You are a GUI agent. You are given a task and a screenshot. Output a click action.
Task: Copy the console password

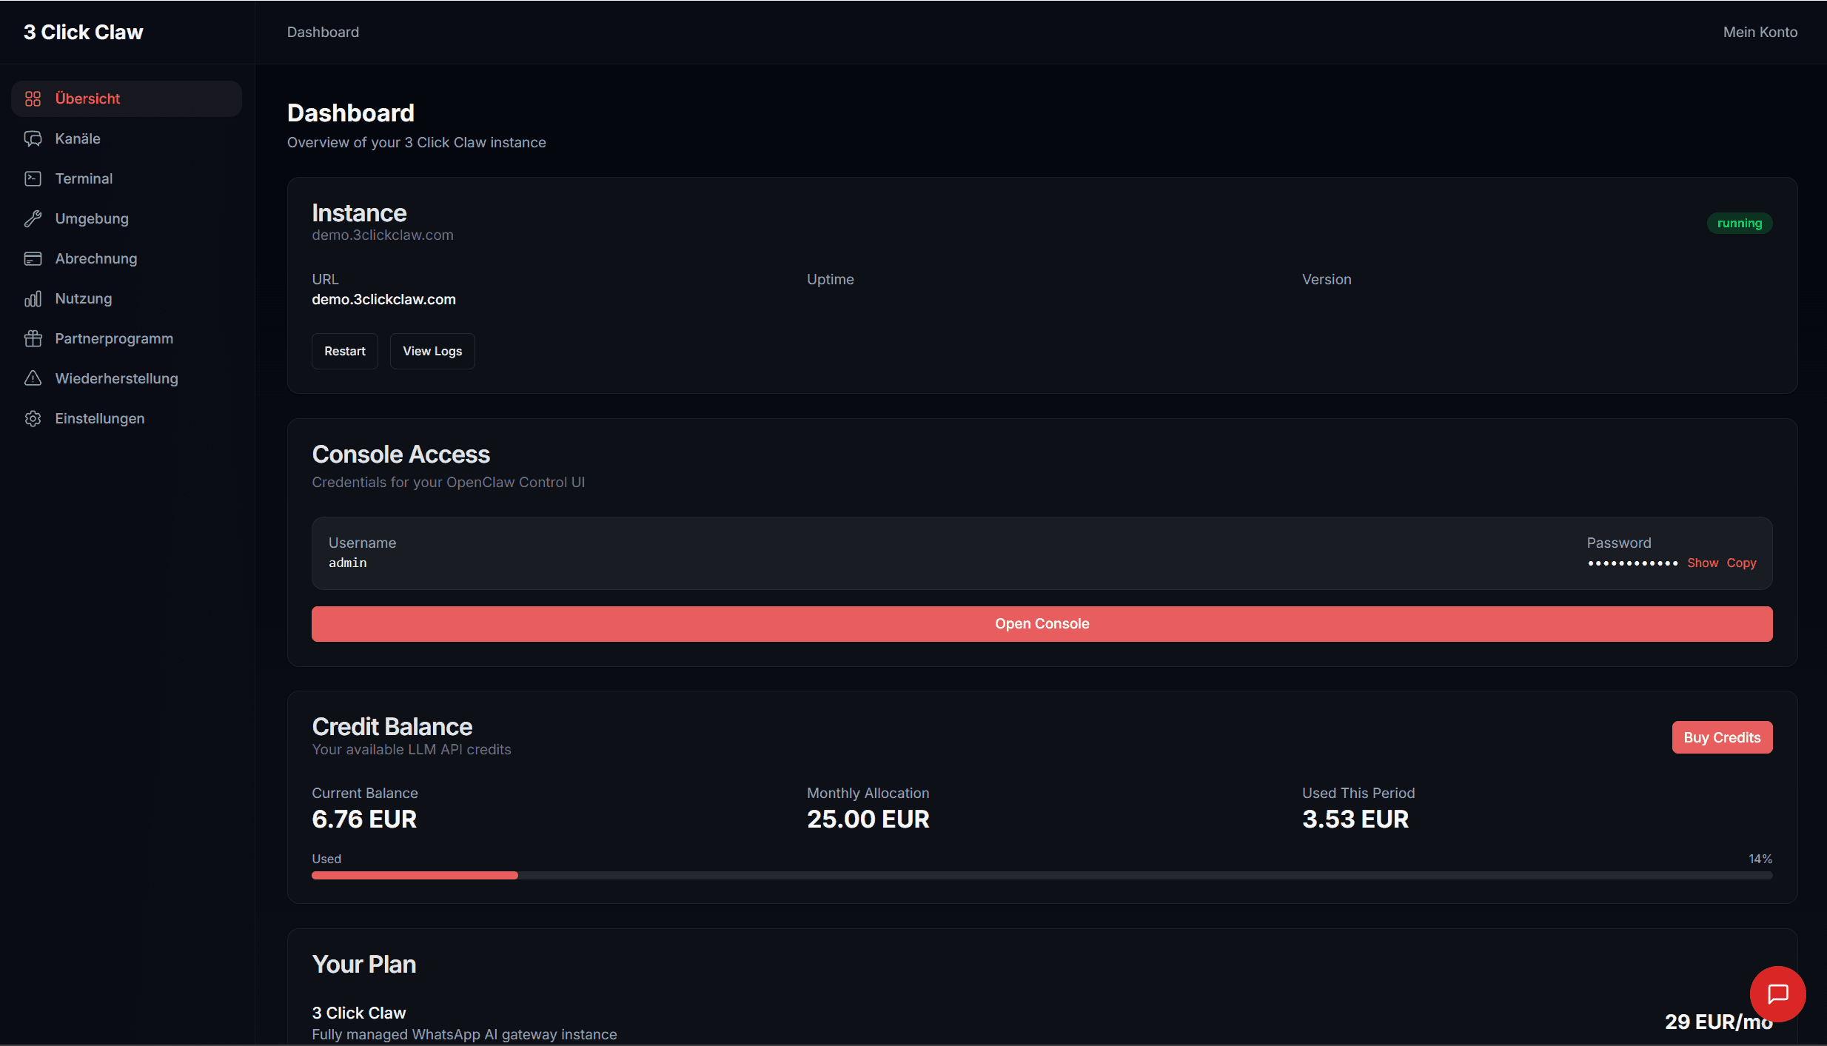pyautogui.click(x=1740, y=563)
